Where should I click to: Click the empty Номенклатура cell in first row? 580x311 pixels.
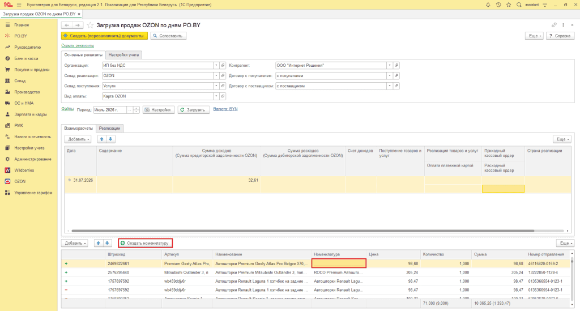(x=339, y=263)
